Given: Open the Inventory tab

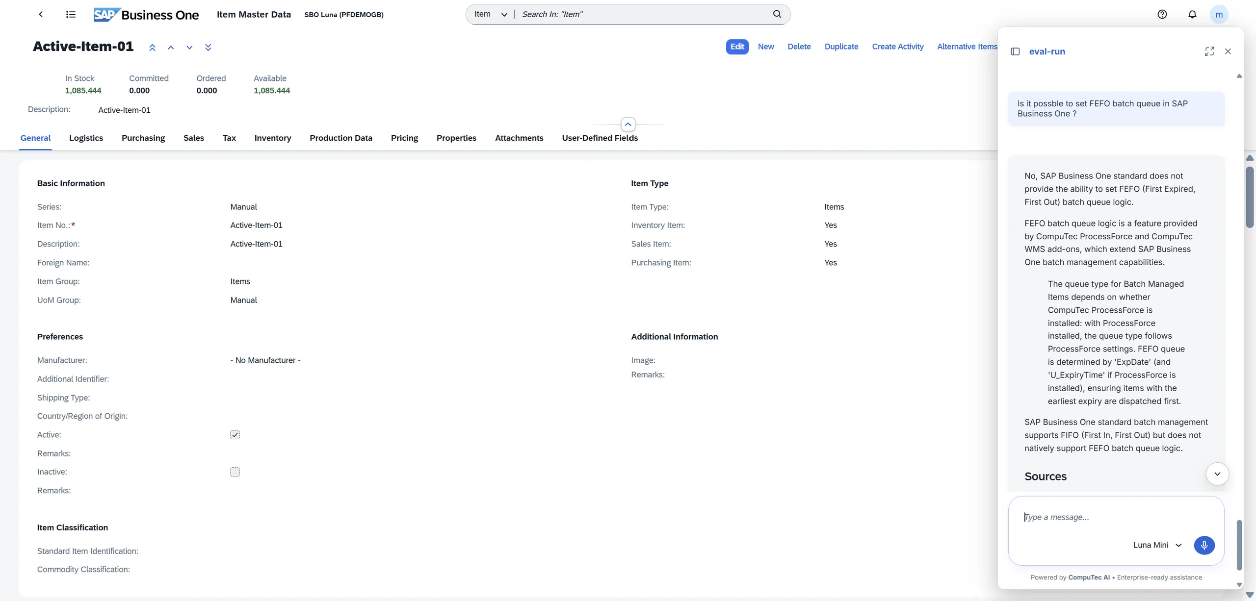Looking at the screenshot, I should pos(273,138).
